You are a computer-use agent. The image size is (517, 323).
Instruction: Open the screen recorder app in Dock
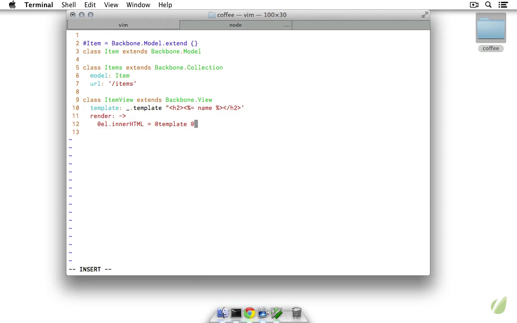[263, 313]
